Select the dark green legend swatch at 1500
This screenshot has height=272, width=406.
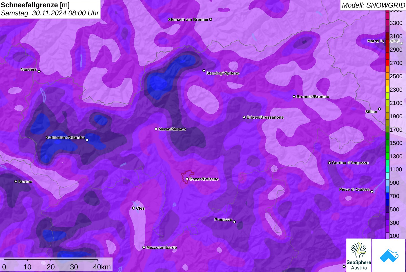[387, 143]
